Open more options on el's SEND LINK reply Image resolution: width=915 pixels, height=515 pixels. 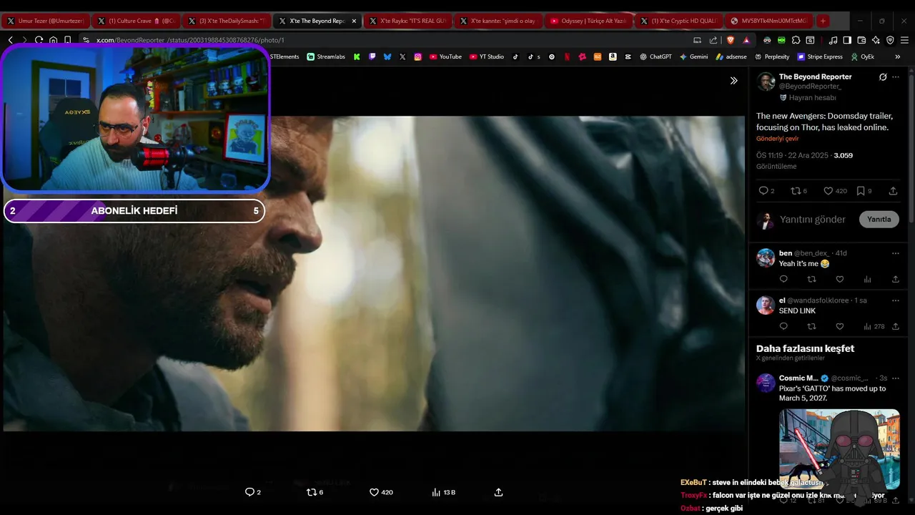click(x=896, y=300)
